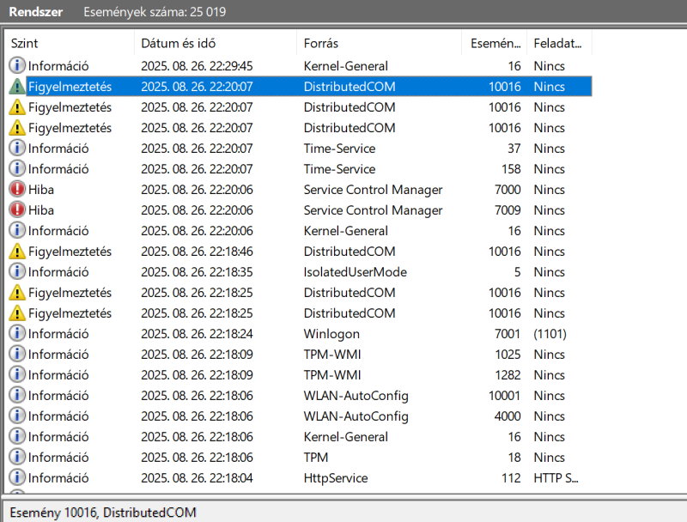687x522 pixels.
Task: Click info icon of the Winlogon event row
Action: 17,334
